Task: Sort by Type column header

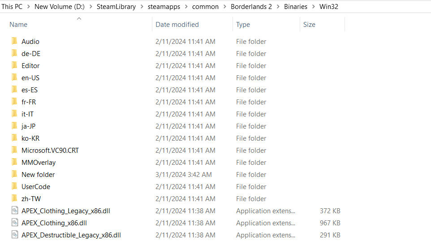Action: tap(243, 25)
